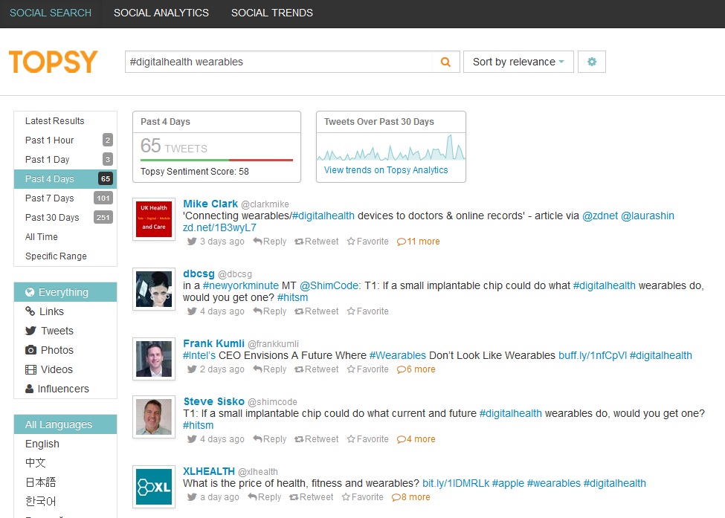
Task: Click the Topsy logo
Action: (54, 62)
